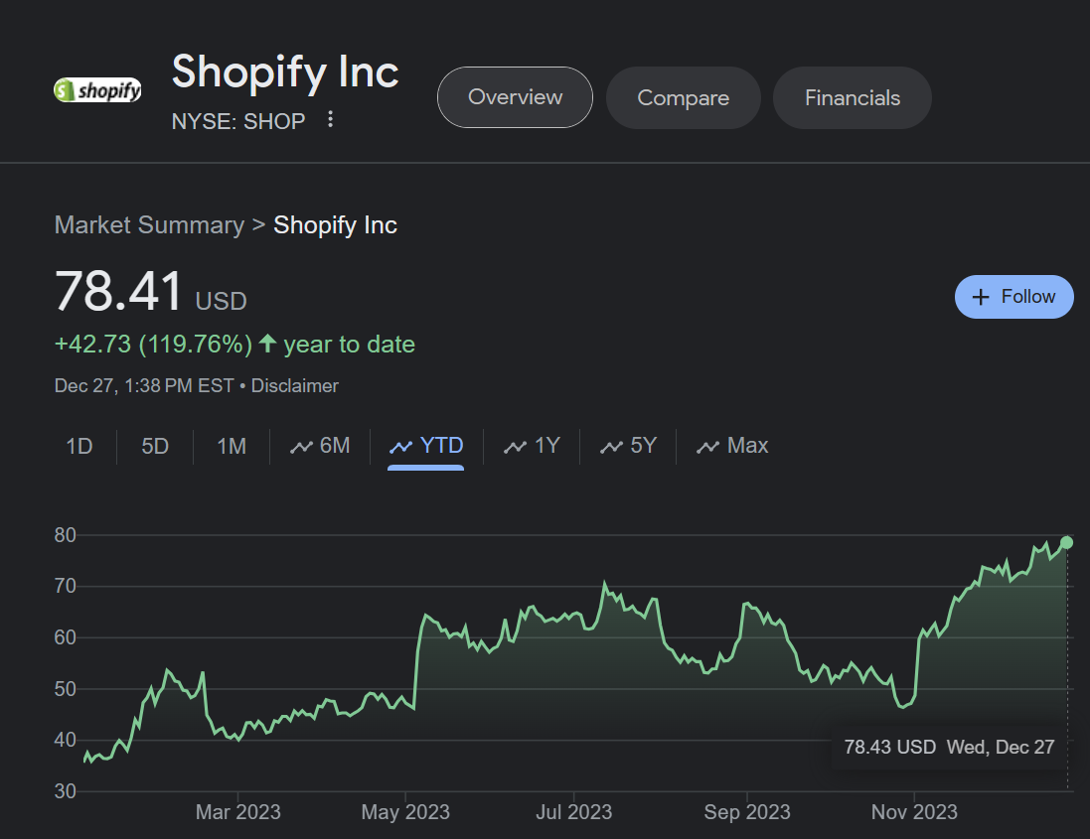
Task: Select the trendline icon beside 6M
Action: tap(303, 446)
